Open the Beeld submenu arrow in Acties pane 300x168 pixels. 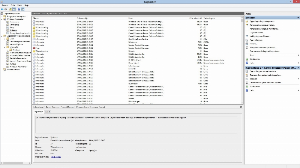[298, 55]
